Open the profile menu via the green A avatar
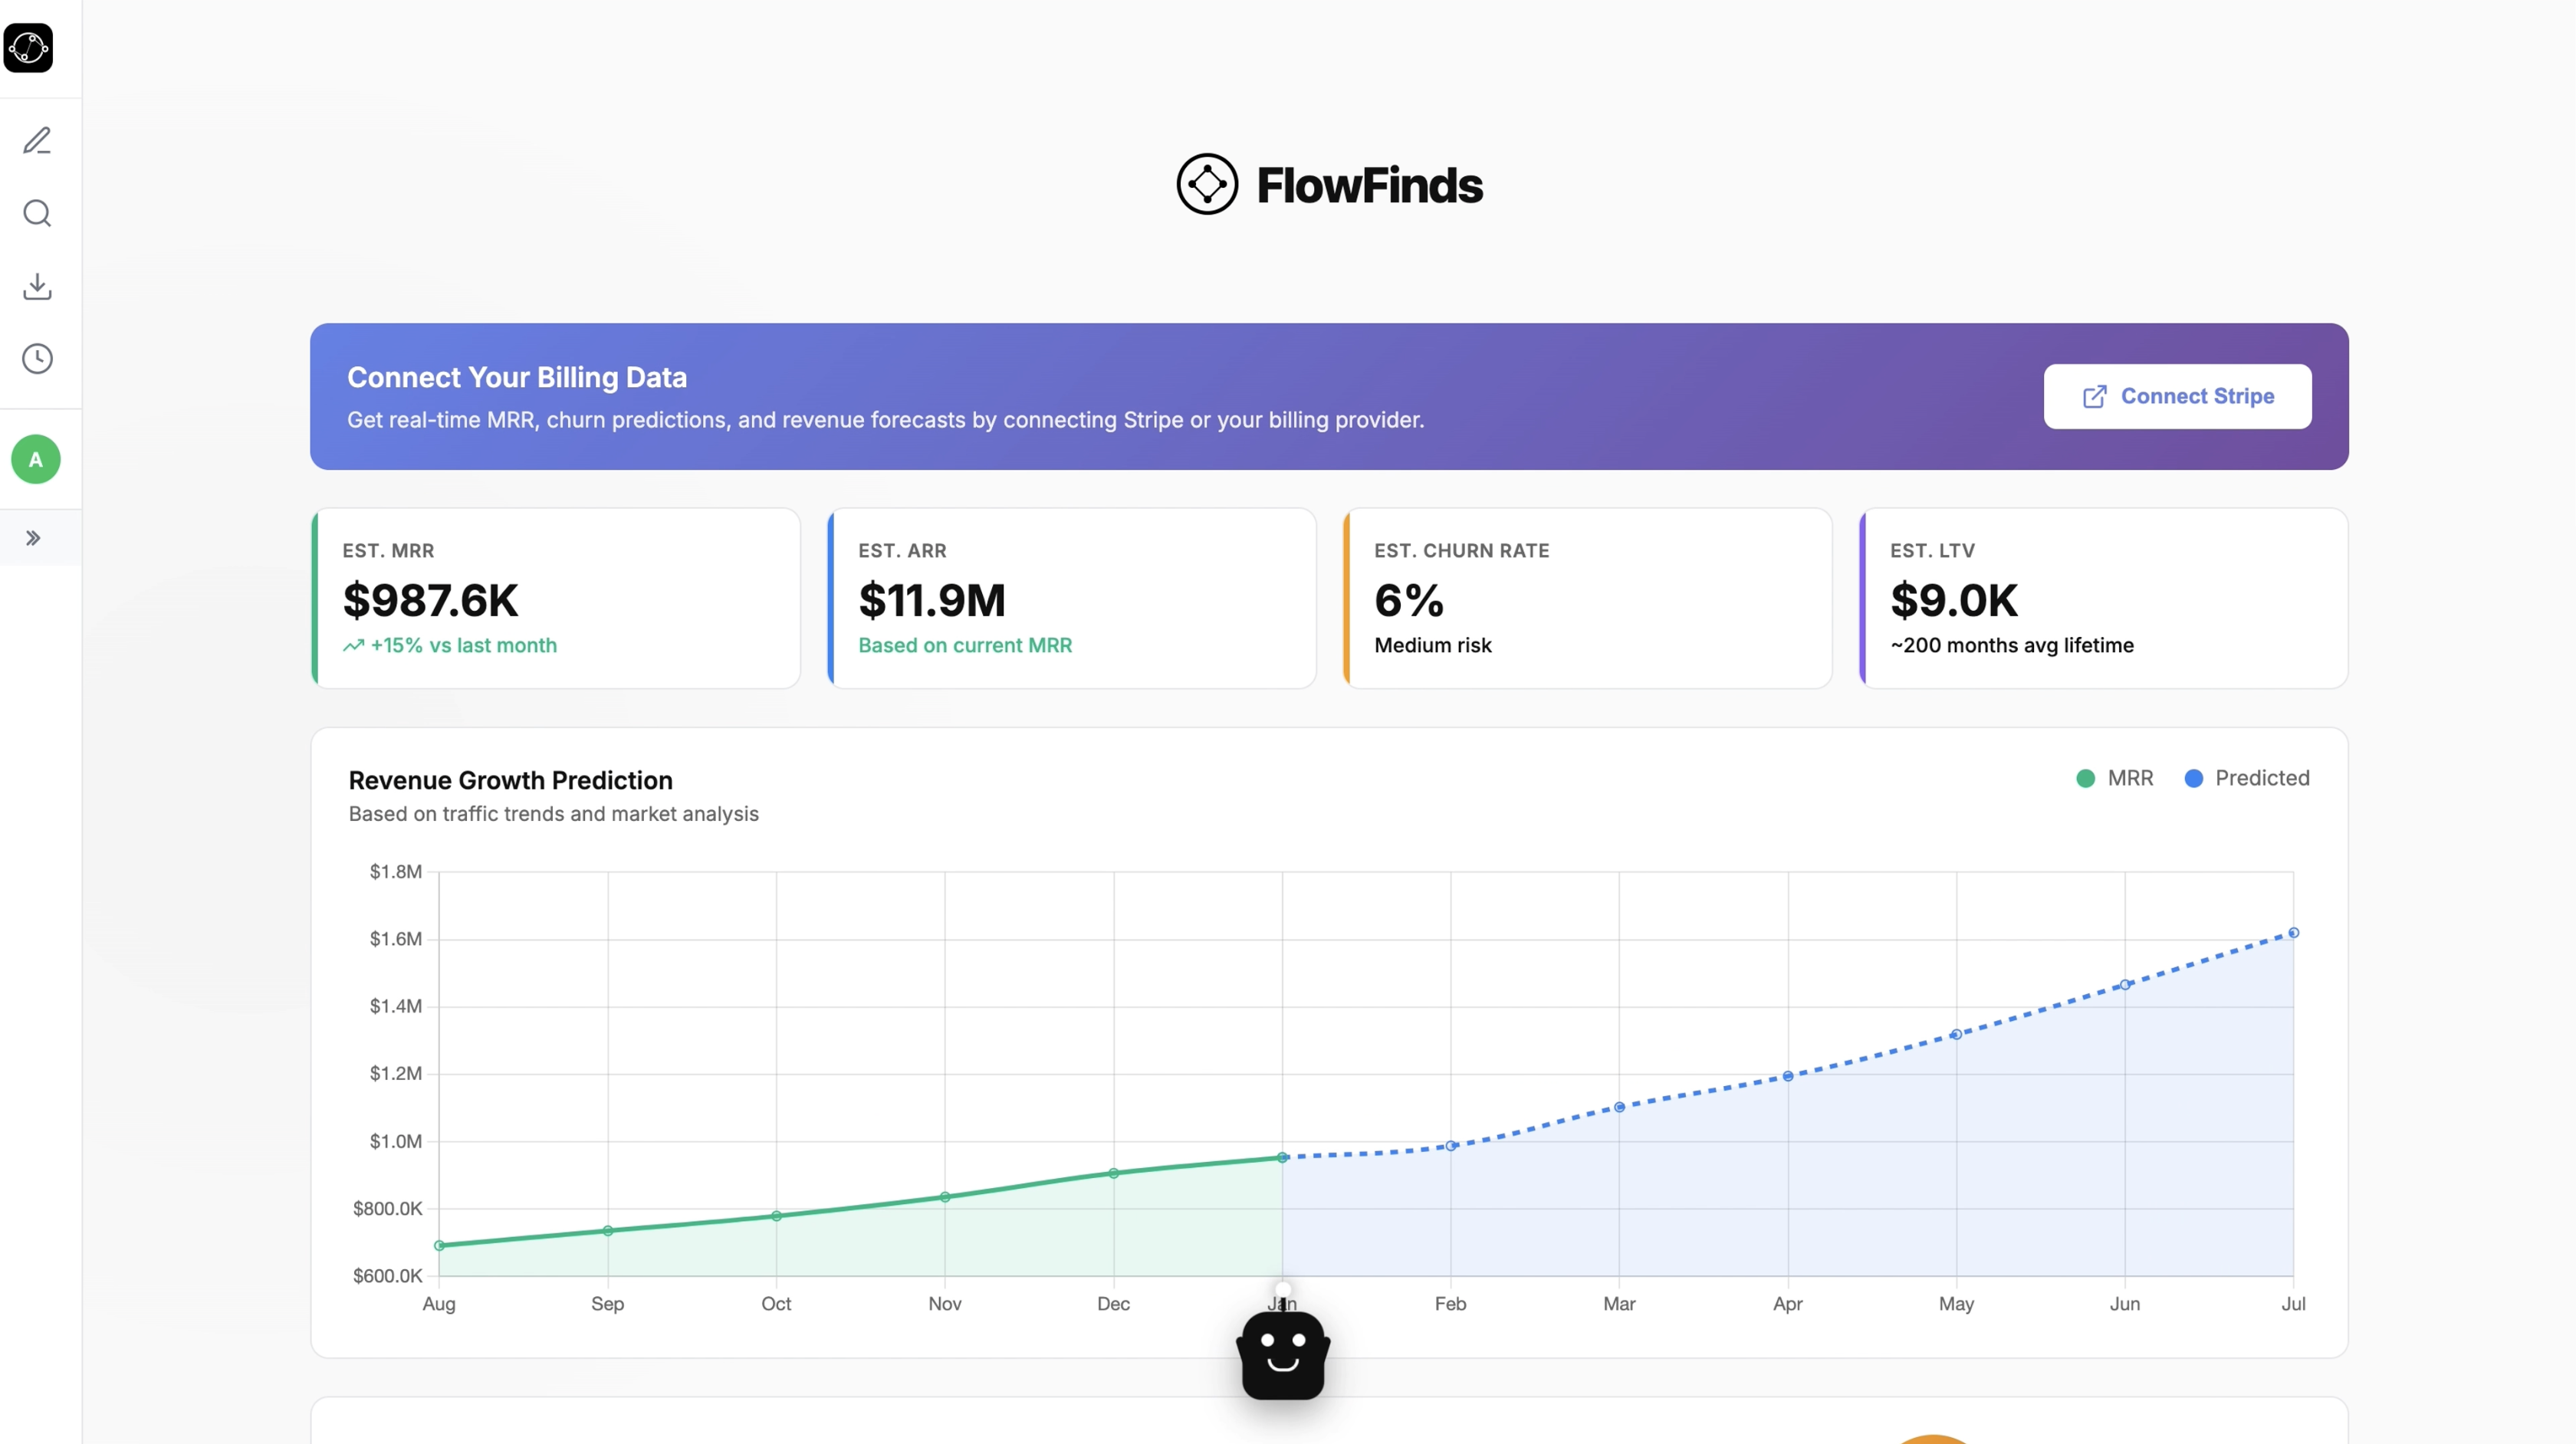Viewport: 2576px width, 1444px height. 35,459
